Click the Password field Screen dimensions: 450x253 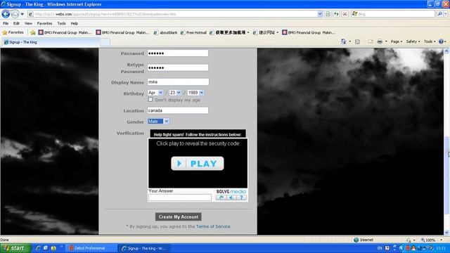178,53
